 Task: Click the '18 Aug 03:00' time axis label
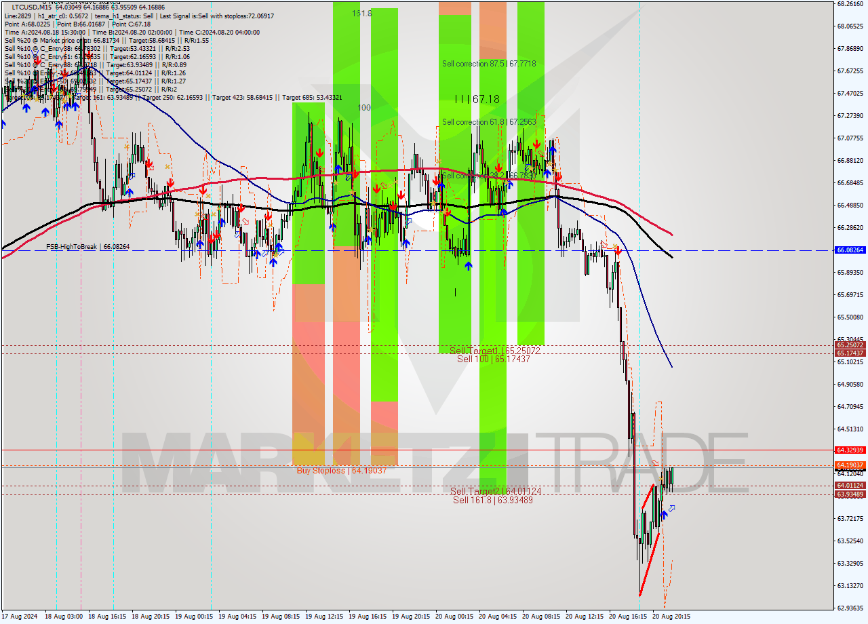[x=64, y=617]
